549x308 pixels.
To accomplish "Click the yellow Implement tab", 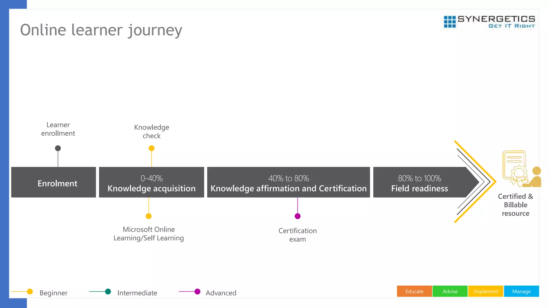I will click(x=486, y=291).
